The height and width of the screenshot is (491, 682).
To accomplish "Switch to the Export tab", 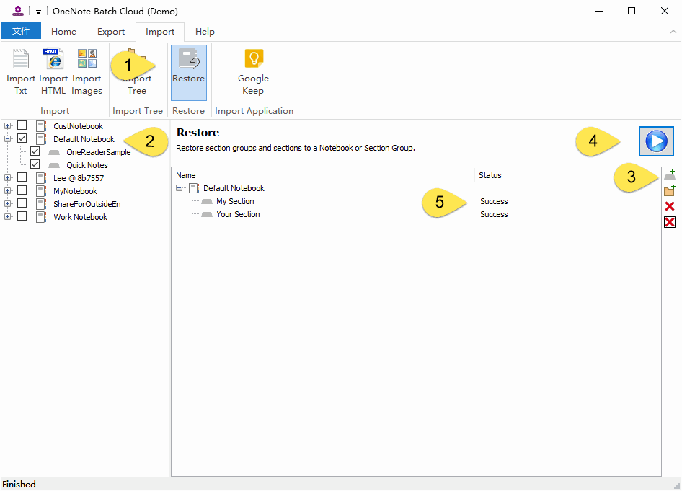I will click(111, 32).
